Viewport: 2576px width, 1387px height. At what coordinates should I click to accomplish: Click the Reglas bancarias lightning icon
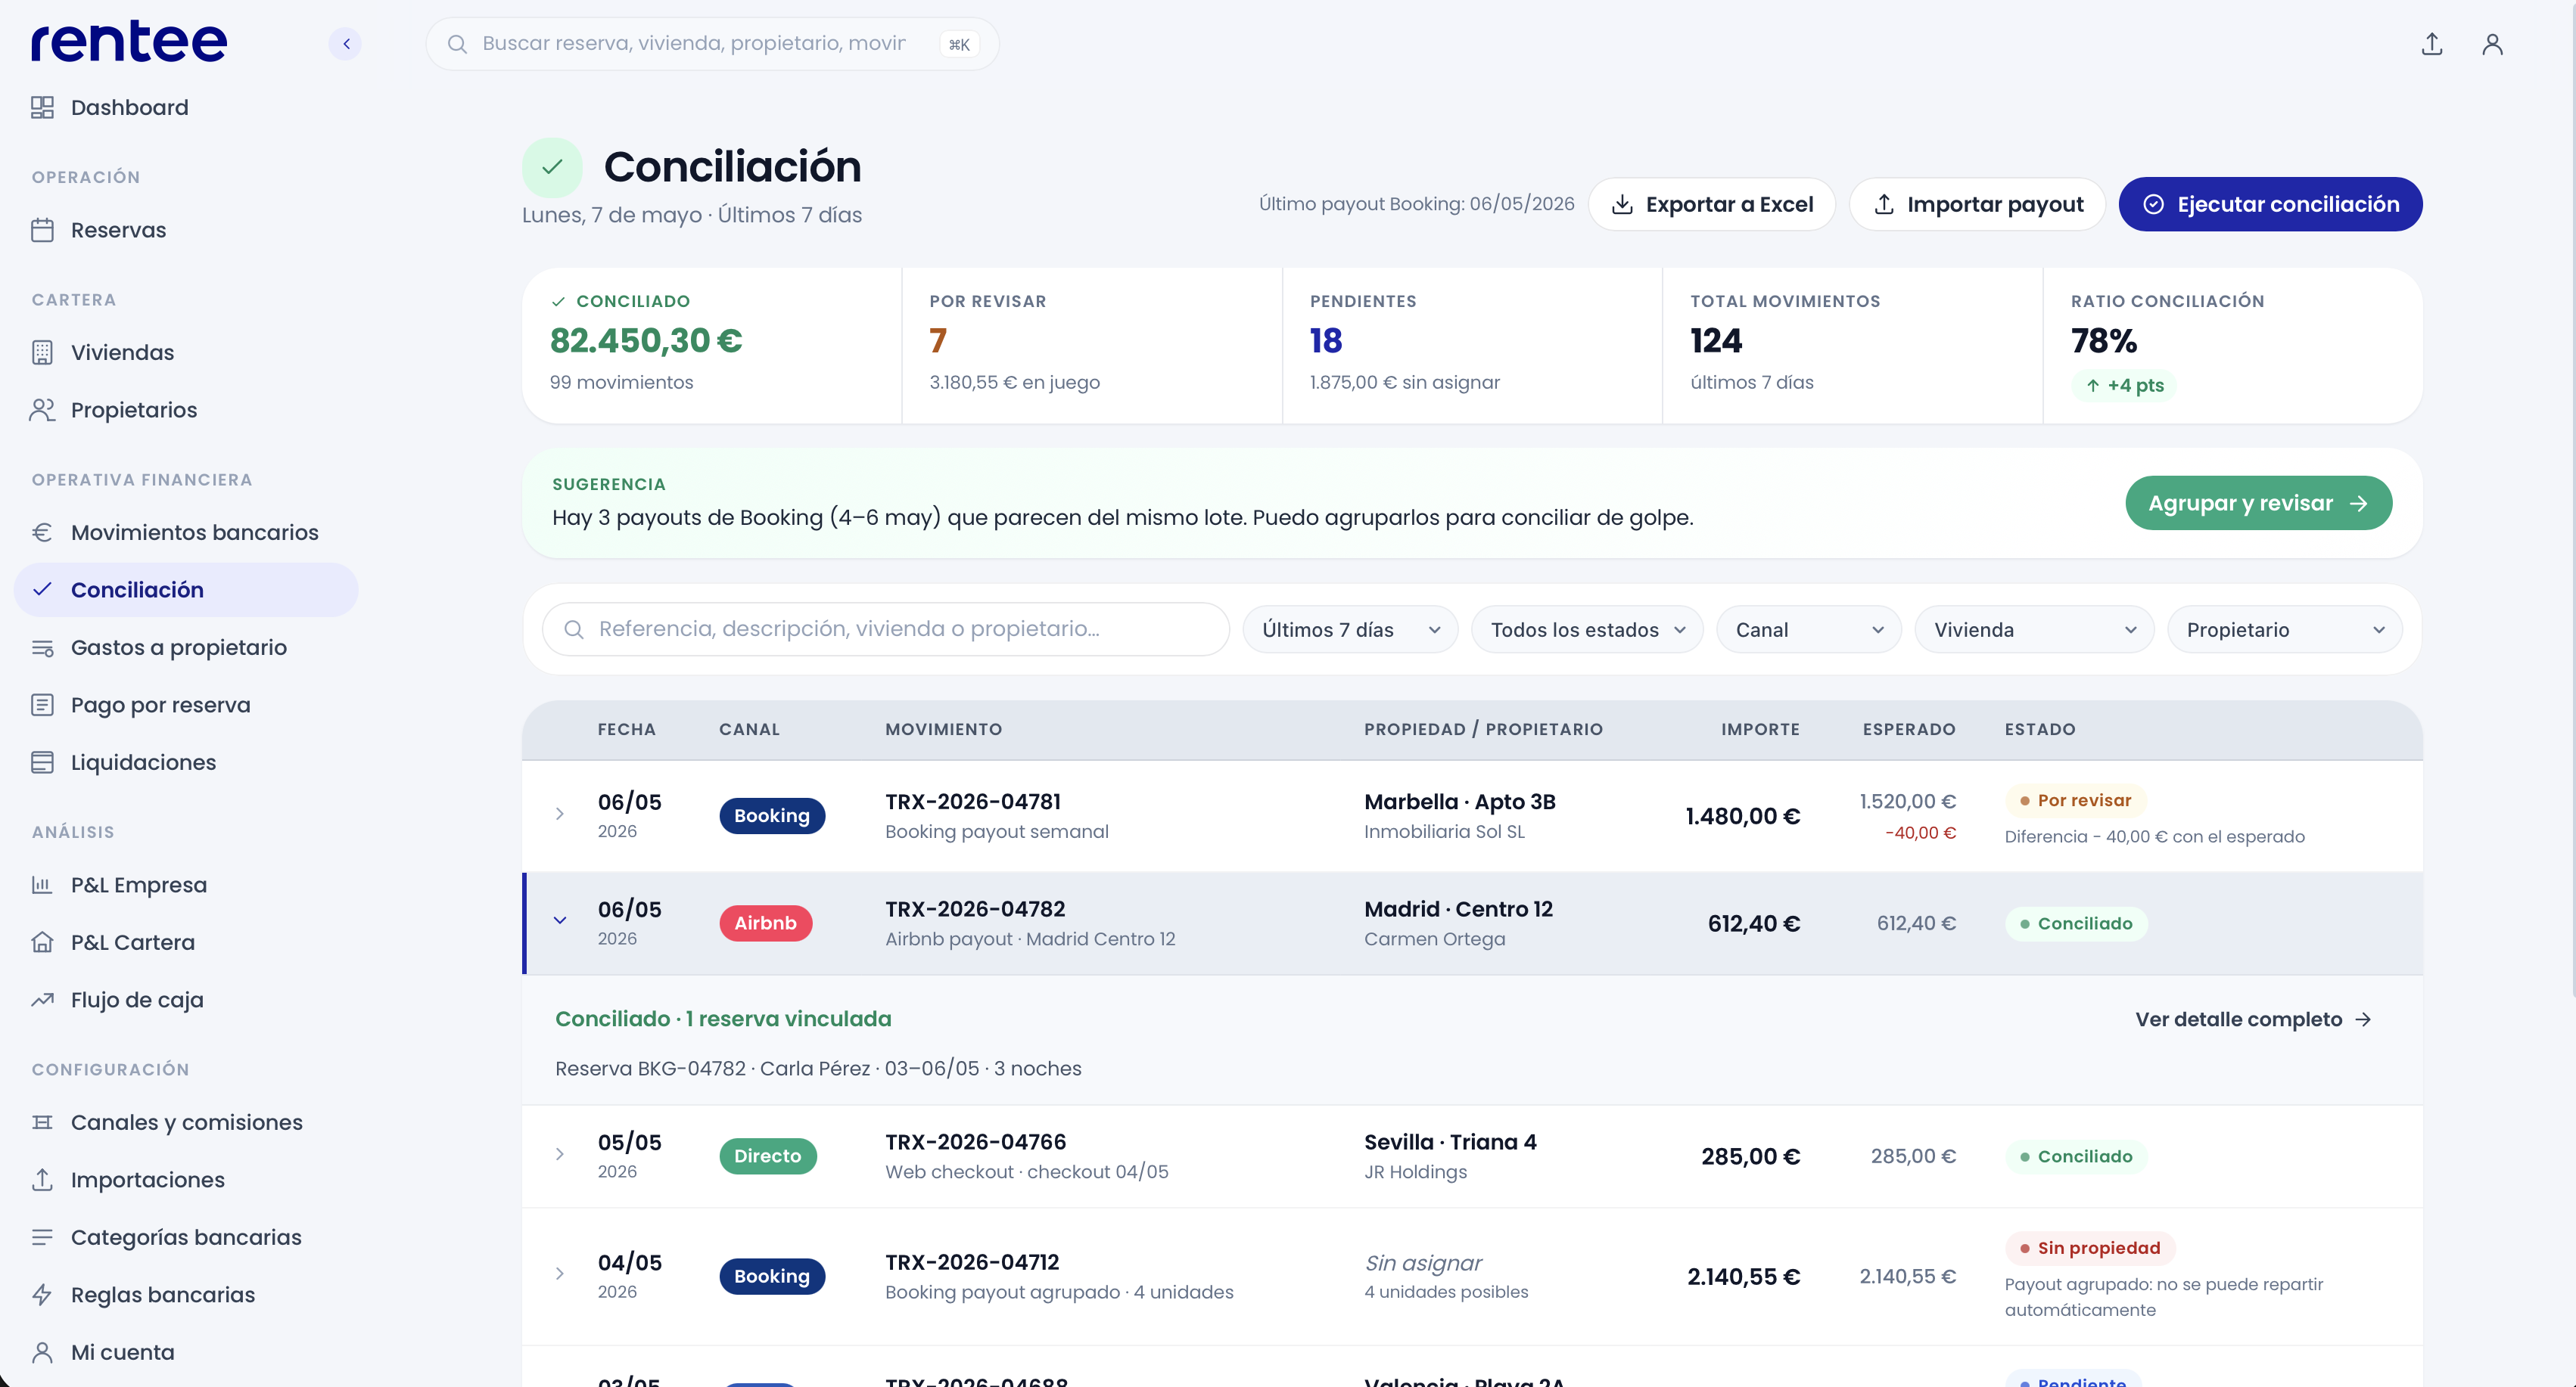(x=42, y=1294)
